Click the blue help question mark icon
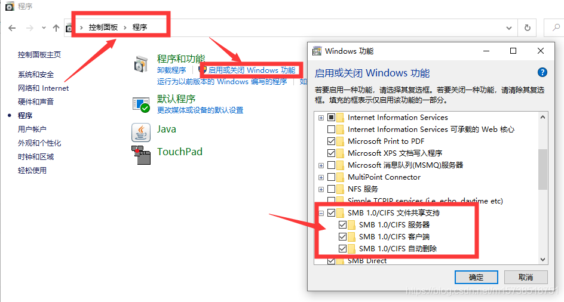The height and width of the screenshot is (302, 564). coord(542,73)
